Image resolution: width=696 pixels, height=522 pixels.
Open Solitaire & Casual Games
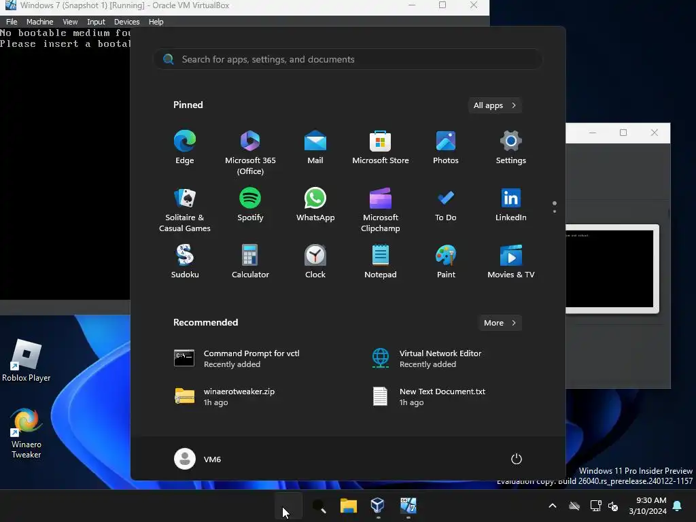coord(185,209)
